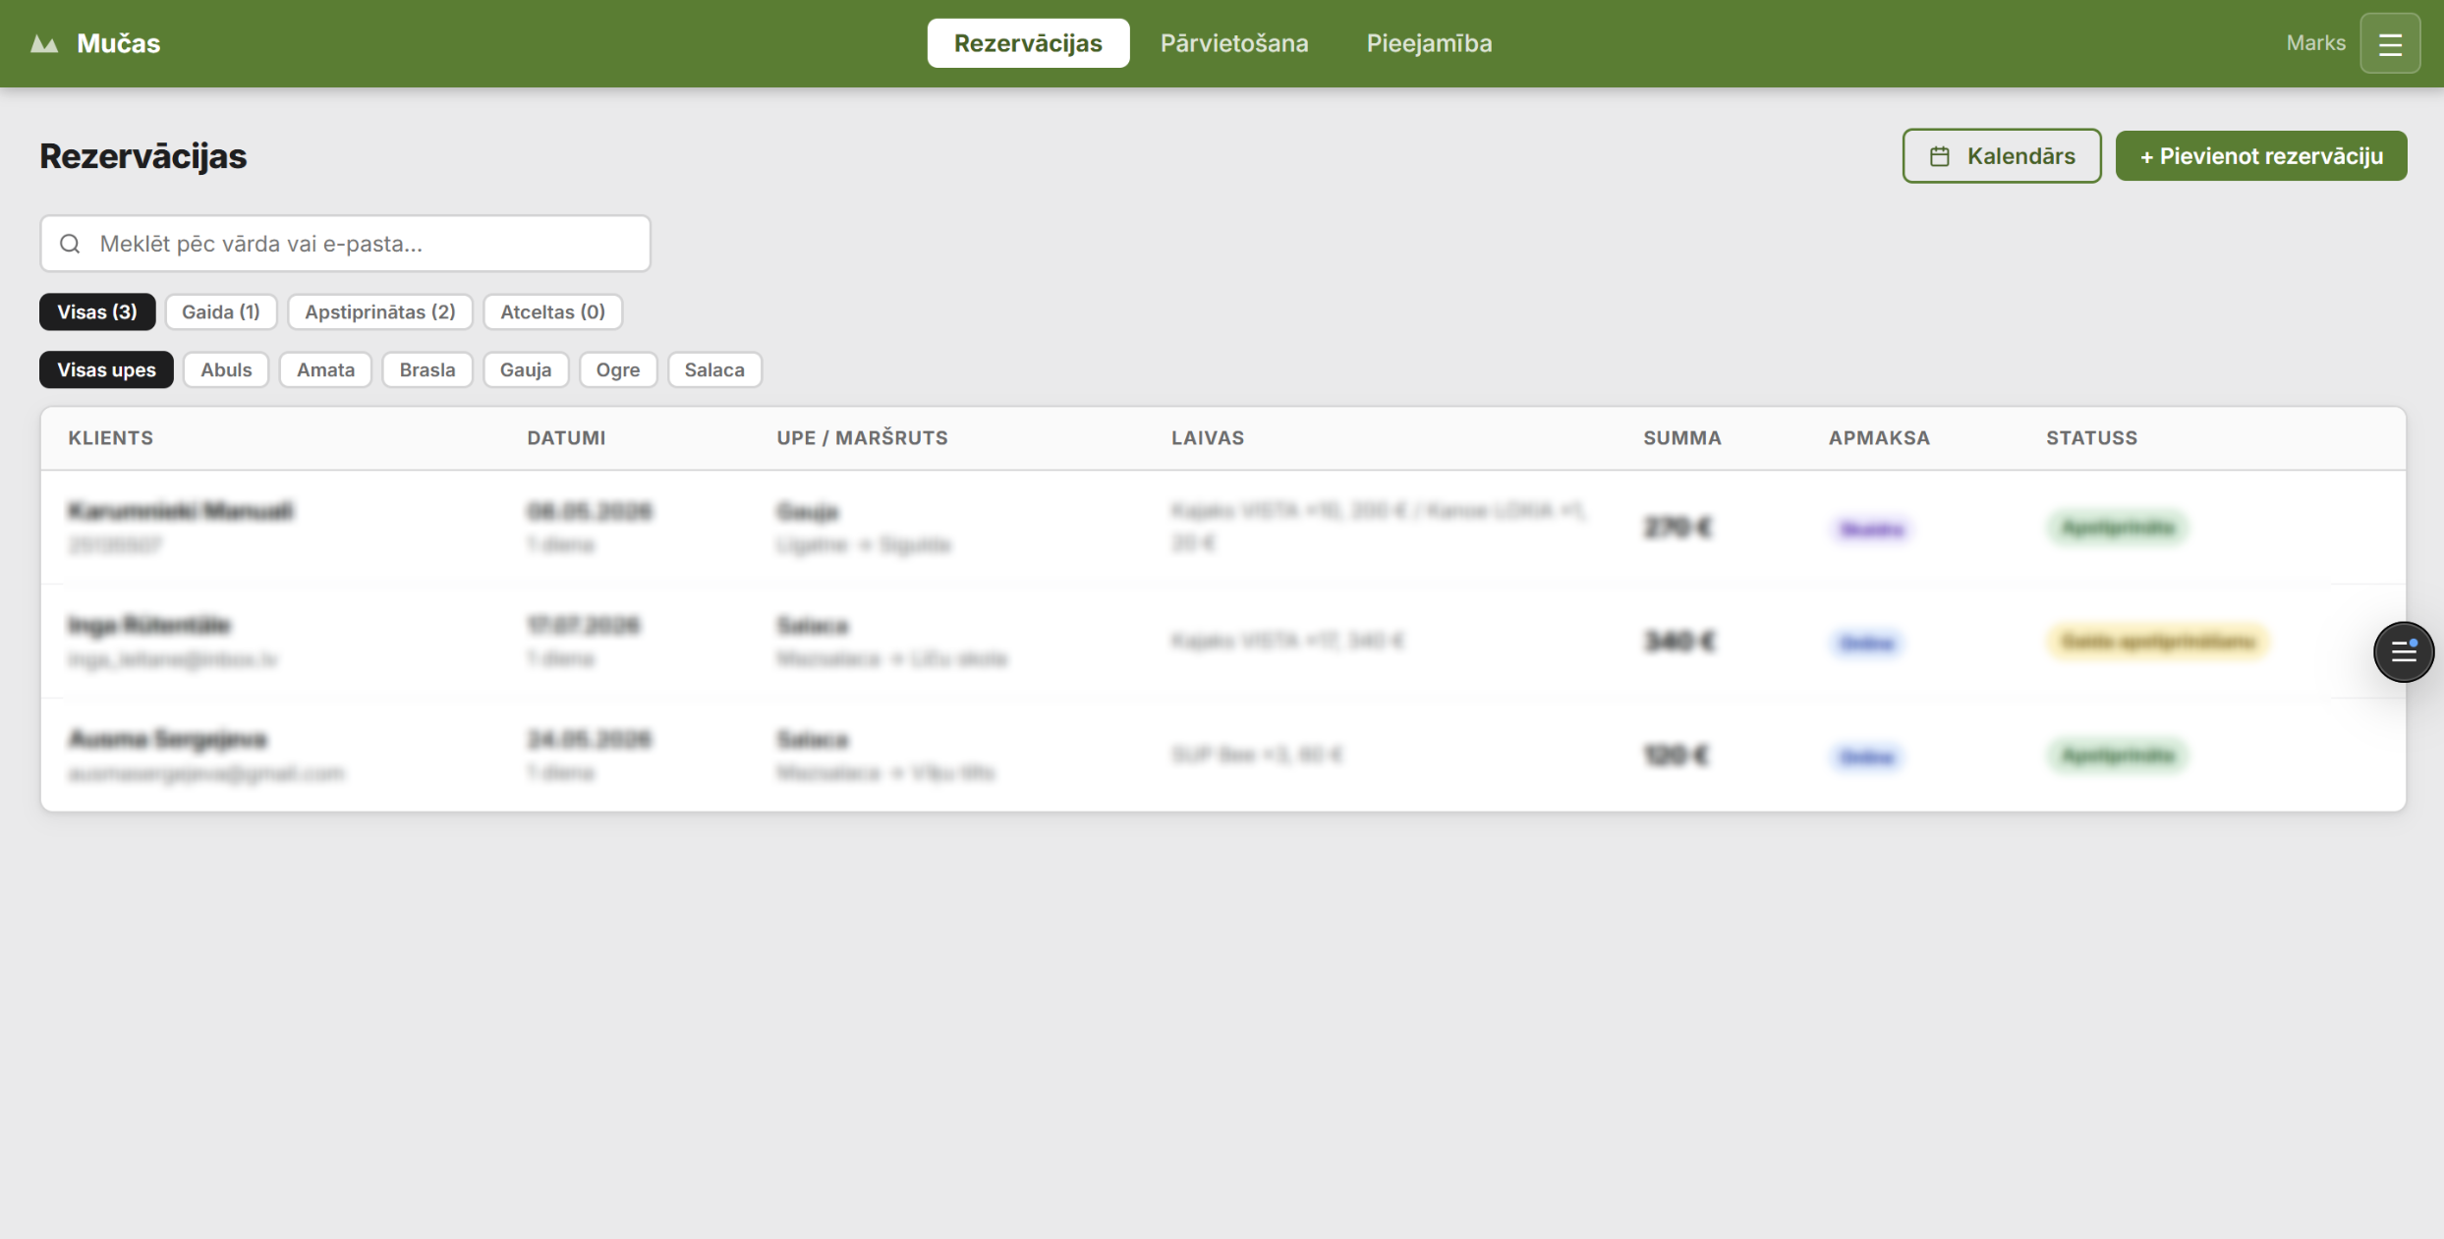The image size is (2444, 1239).
Task: Open the 340 € reservation row
Action: pos(1223,642)
